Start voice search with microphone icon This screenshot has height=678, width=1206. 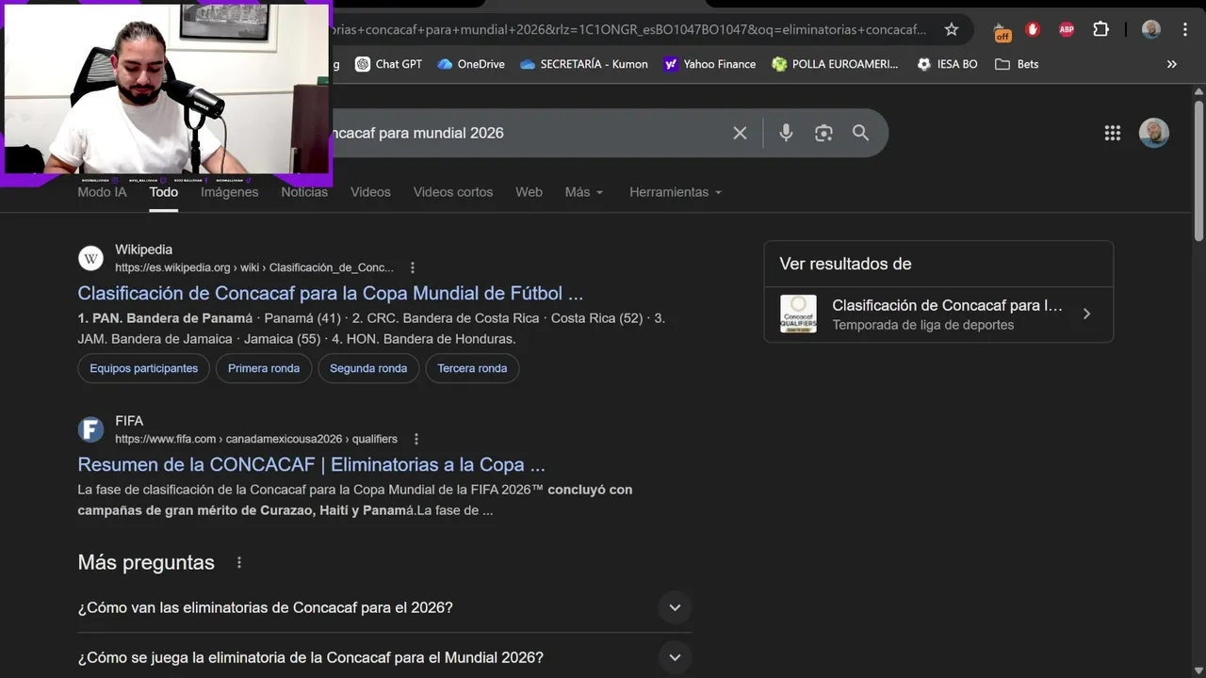pyautogui.click(x=786, y=133)
